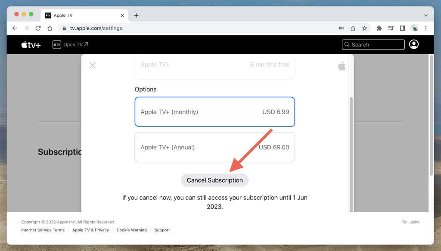Reload the page with the refresh icon
Viewport: 441px width, 251px height.
pyautogui.click(x=38, y=28)
